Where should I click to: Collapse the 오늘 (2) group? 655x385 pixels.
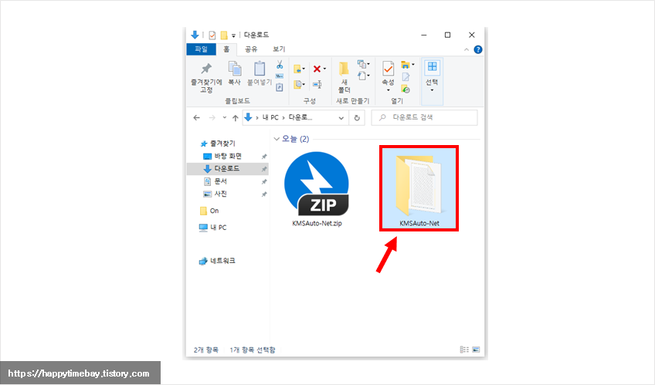coord(276,139)
